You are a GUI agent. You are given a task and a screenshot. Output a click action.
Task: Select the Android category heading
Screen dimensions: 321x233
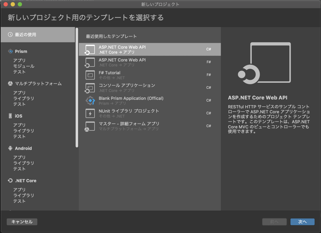[x=23, y=148]
